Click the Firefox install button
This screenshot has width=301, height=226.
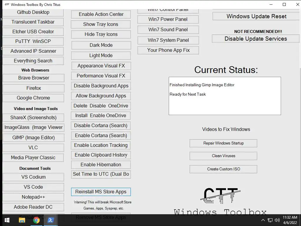tap(34, 88)
